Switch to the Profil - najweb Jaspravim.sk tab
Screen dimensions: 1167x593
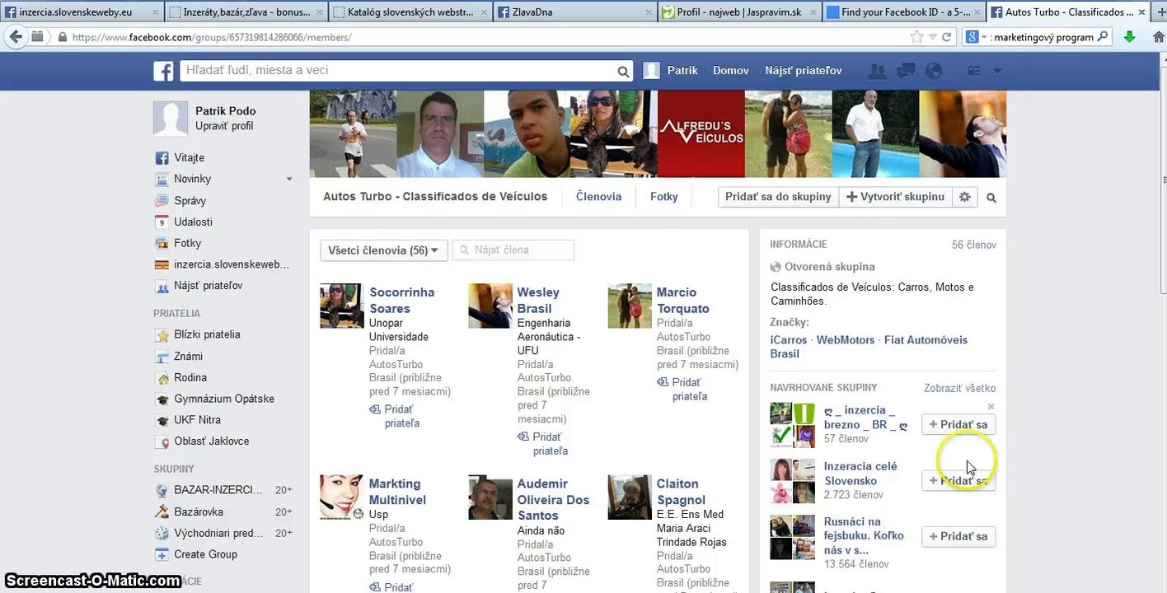pos(740,12)
